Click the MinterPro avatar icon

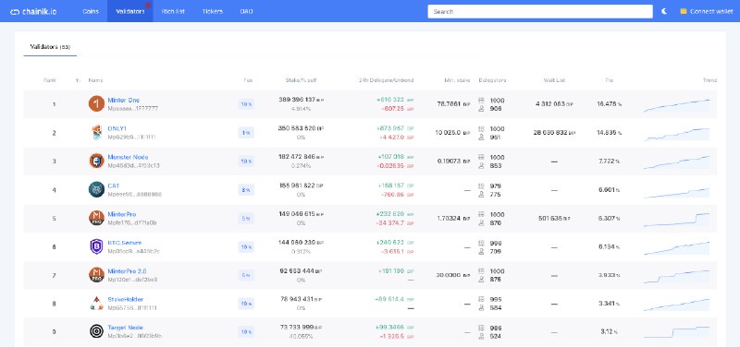click(96, 218)
